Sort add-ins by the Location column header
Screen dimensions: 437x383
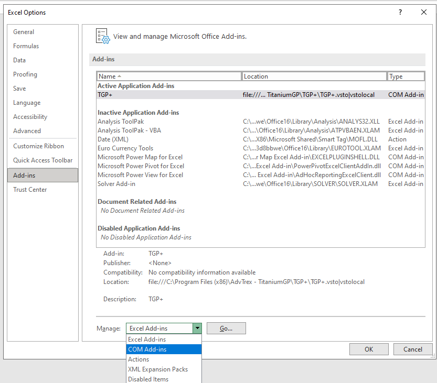pyautogui.click(x=314, y=76)
